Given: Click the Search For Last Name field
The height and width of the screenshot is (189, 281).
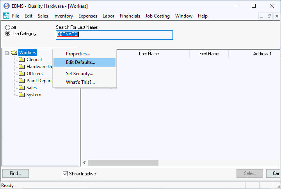Looking at the screenshot, I should coord(114,35).
